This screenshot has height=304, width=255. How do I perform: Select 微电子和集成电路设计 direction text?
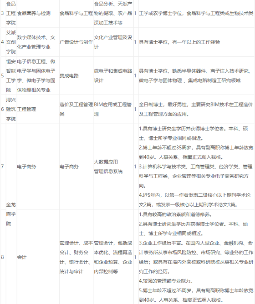click(x=113, y=75)
